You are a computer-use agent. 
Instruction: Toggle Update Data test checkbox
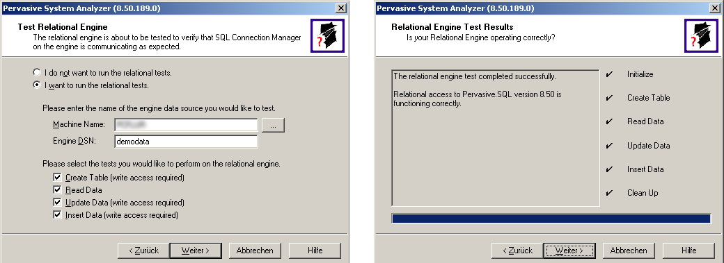click(x=57, y=202)
